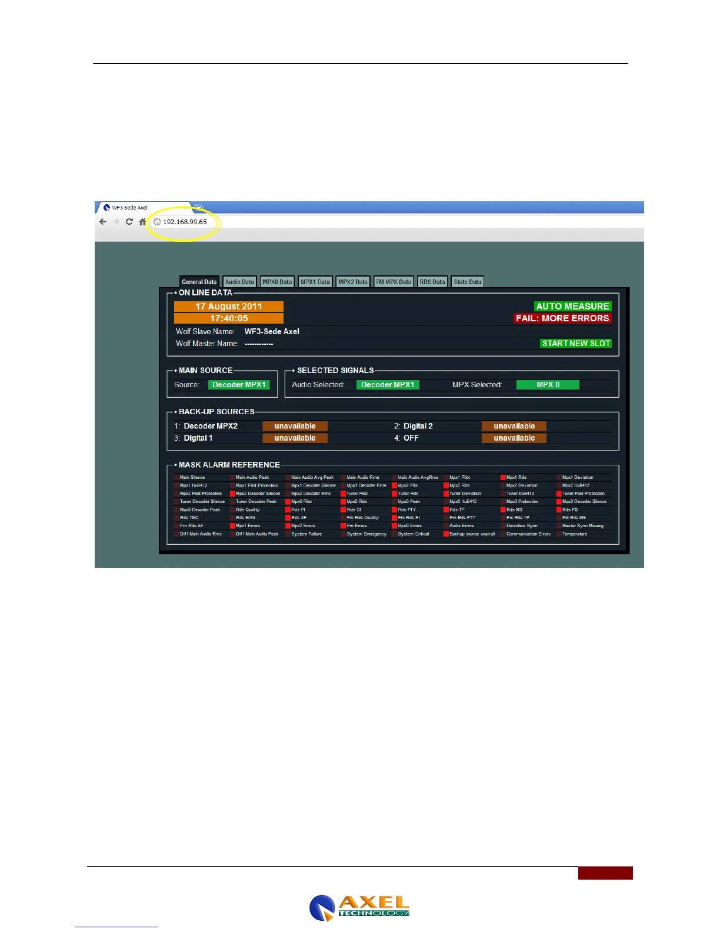Click the System Failure alarm label
720x932 pixels.
tap(306, 534)
